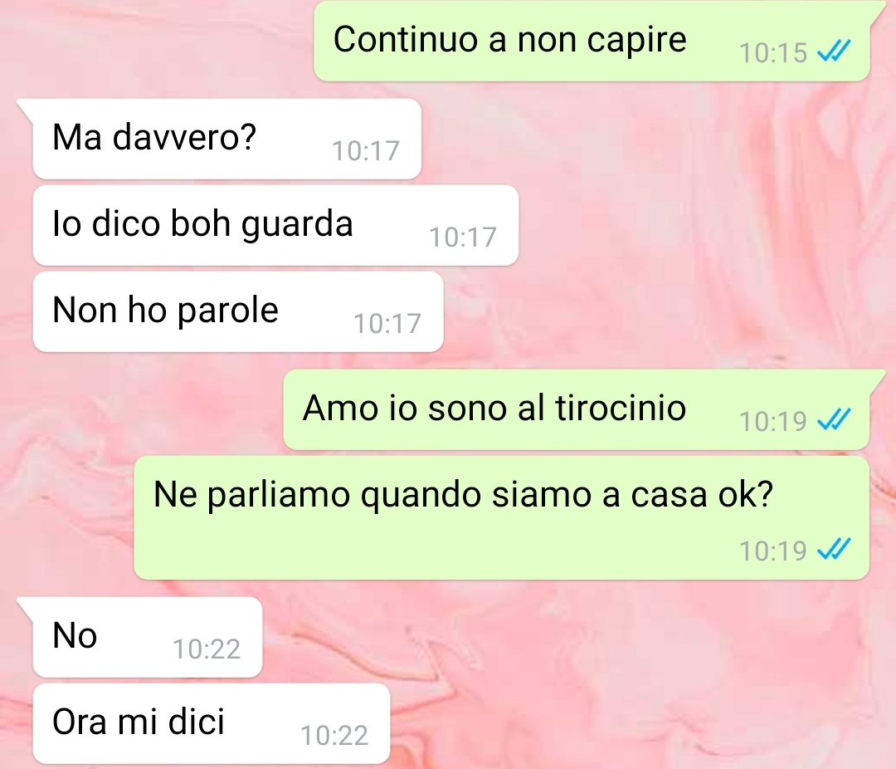Click the 10:17 timestamp beside "Ma davvero?"
896x769 pixels.
point(366,151)
